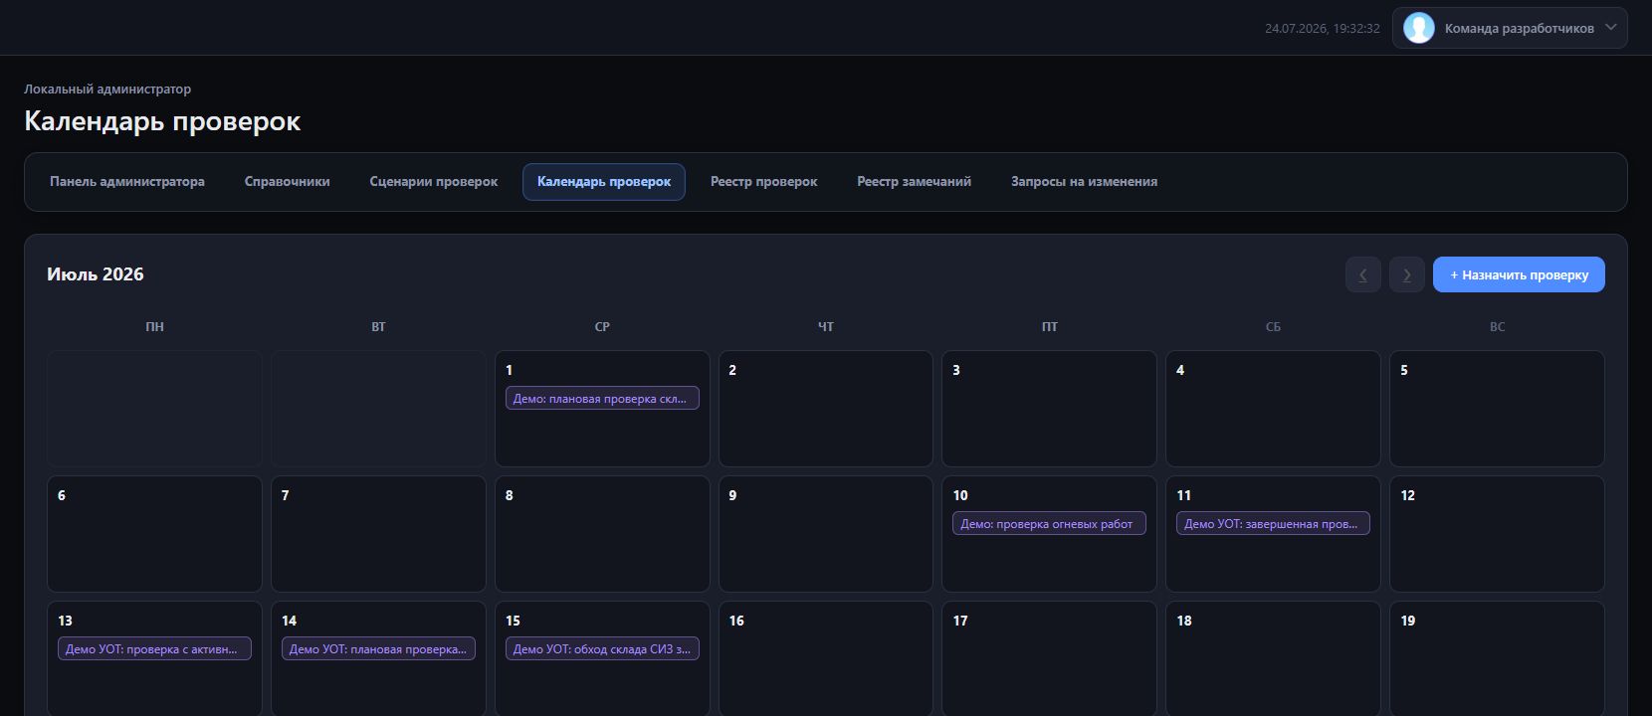1652x716 pixels.
Task: Select the day cell for July 6
Action: coord(154,534)
